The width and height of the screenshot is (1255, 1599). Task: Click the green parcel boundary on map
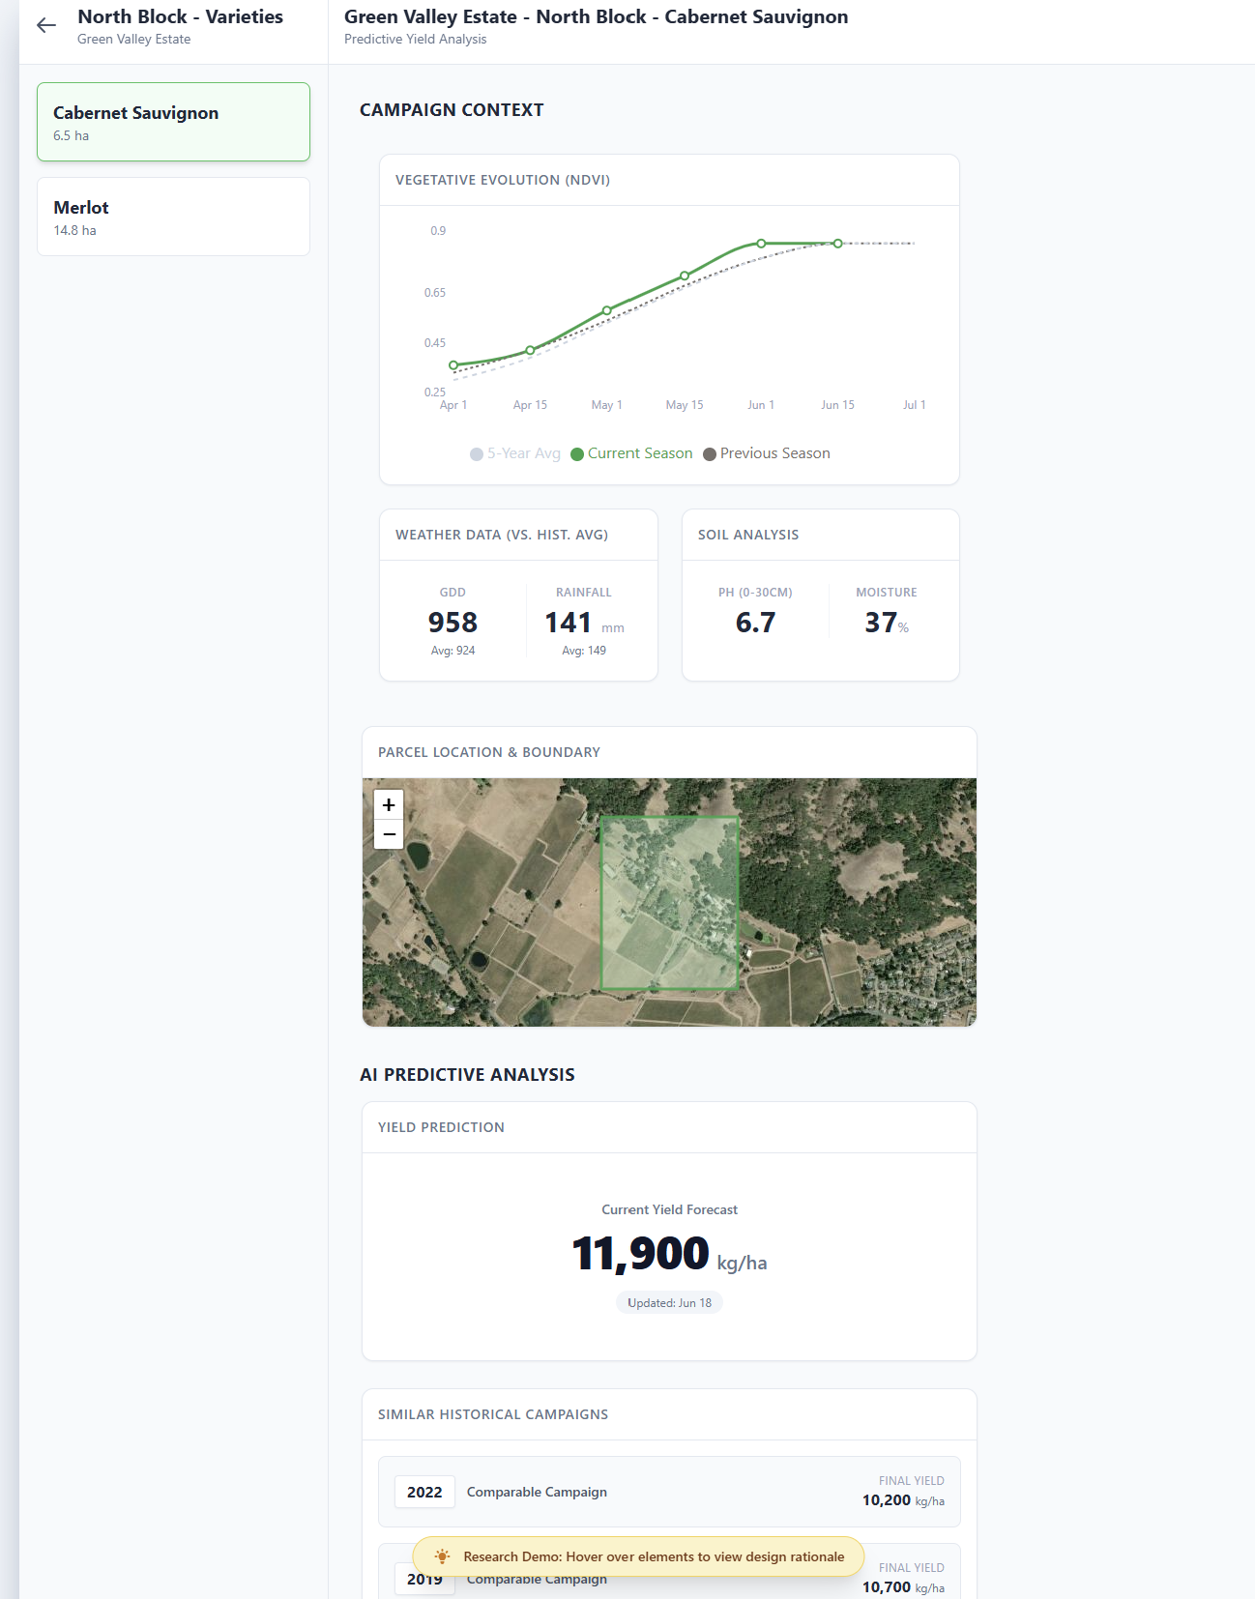point(669,903)
